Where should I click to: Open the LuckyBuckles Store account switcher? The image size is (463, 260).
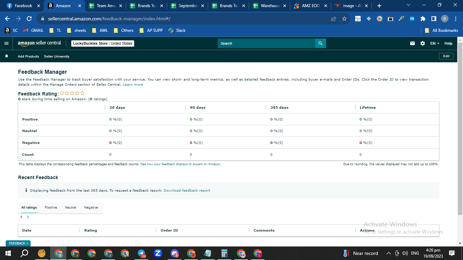(103, 43)
